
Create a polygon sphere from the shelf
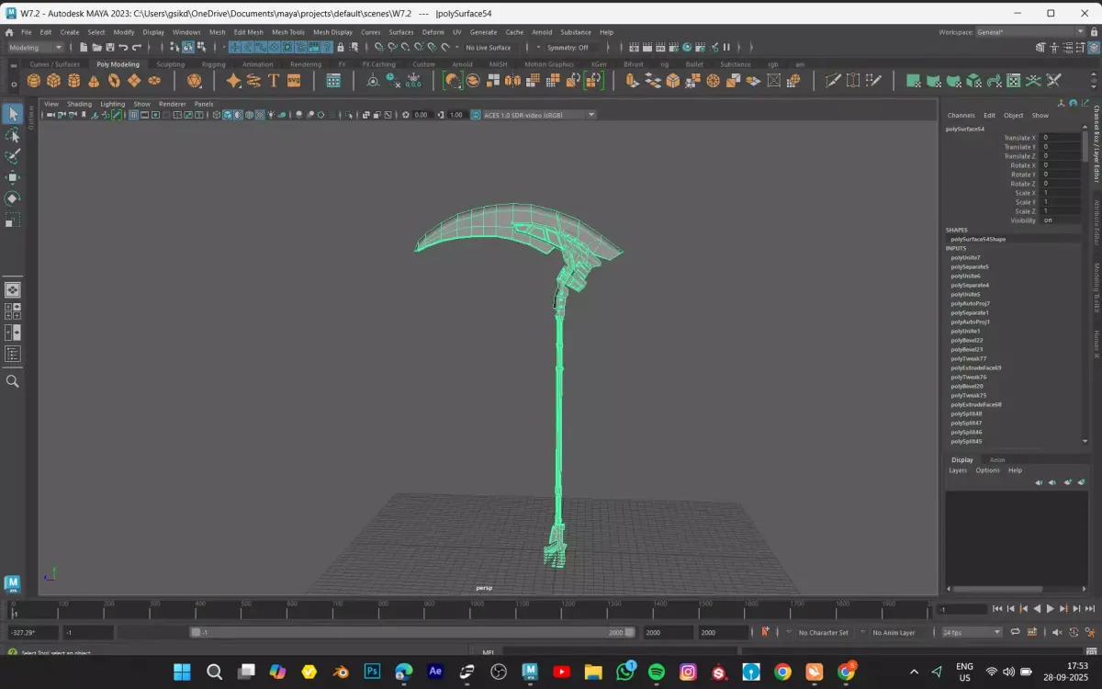pyautogui.click(x=33, y=81)
